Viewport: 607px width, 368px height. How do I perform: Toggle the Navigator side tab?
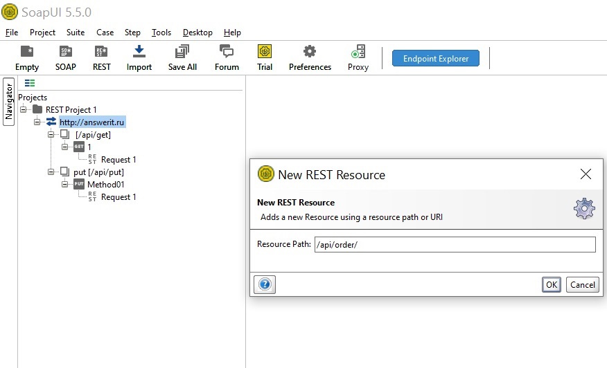coord(9,102)
